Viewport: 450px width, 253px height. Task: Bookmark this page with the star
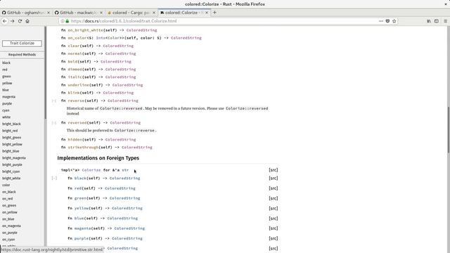click(x=394, y=21)
